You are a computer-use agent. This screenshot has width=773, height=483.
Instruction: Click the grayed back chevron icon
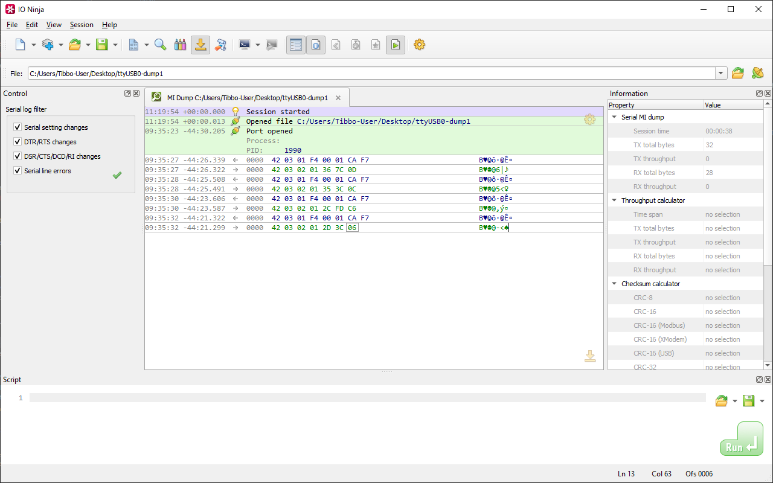[x=336, y=45]
